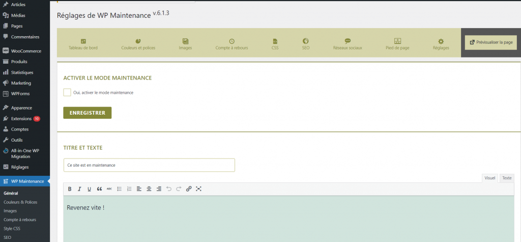The image size is (521, 242).
Task: Switch editor to Visuel tab
Action: (490, 178)
